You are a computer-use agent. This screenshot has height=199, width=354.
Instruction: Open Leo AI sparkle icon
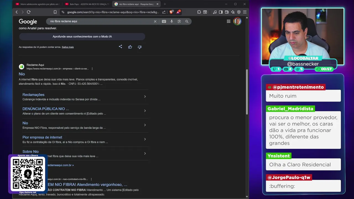pos(233,12)
